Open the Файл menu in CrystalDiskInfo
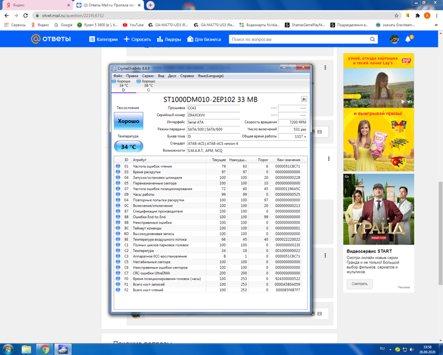The image size is (443, 355). pos(117,76)
